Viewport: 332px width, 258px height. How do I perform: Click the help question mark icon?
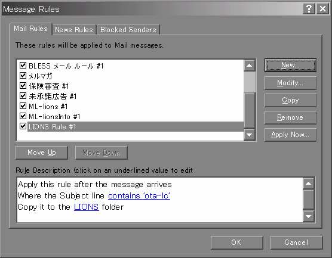click(309, 9)
